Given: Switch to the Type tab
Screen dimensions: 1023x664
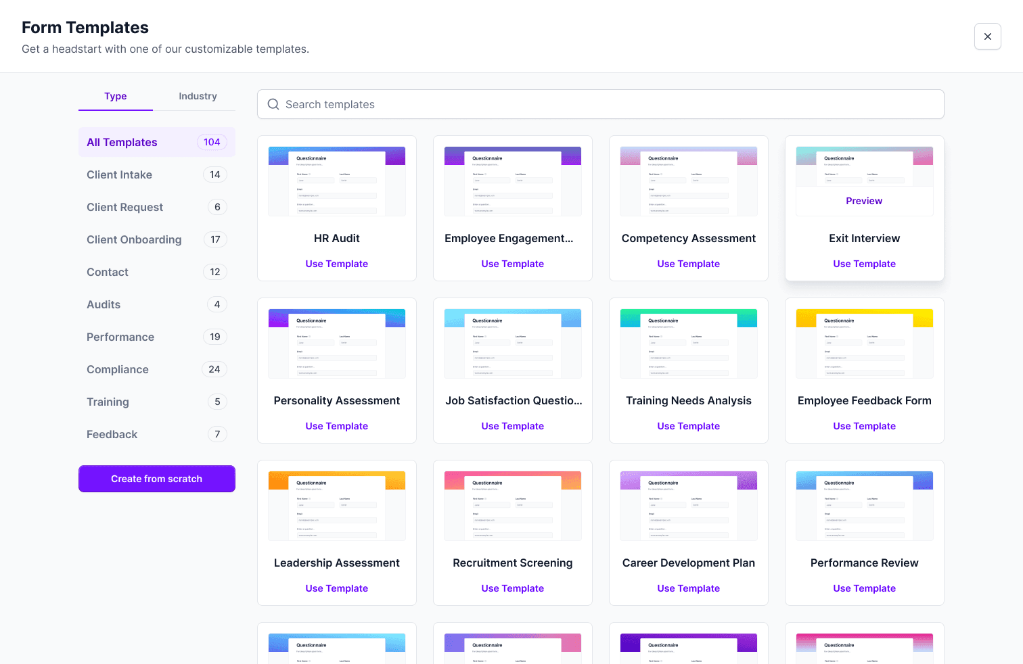Looking at the screenshot, I should coord(116,96).
